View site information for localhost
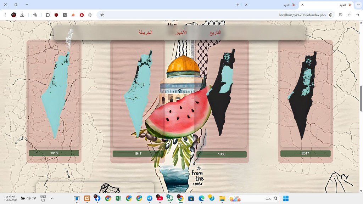363x204 pixels. (x=331, y=15)
